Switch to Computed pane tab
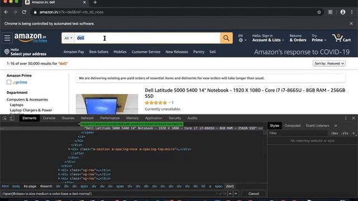Viewport: 358px width, 201px height. 293,126
